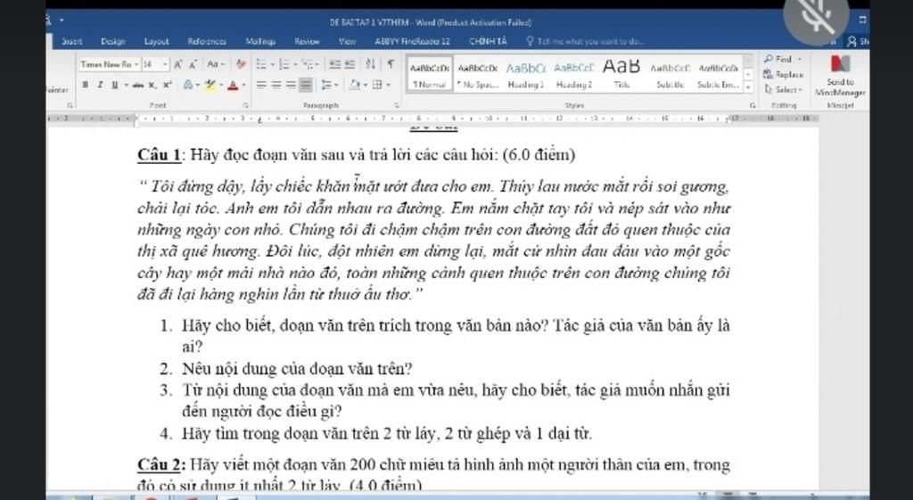Switch to the View tab
This screenshot has width=913, height=500.
pyautogui.click(x=348, y=41)
